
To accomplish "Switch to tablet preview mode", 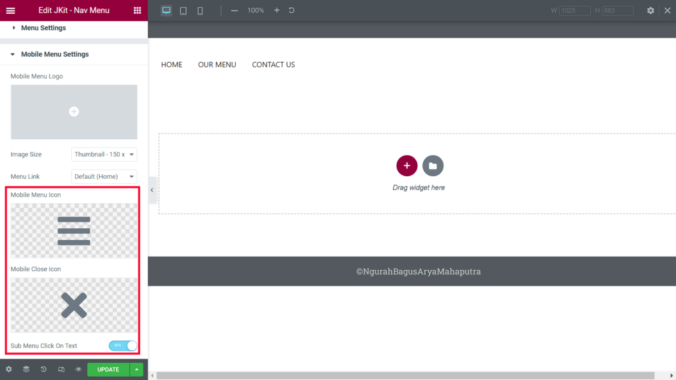I will 183,10.
